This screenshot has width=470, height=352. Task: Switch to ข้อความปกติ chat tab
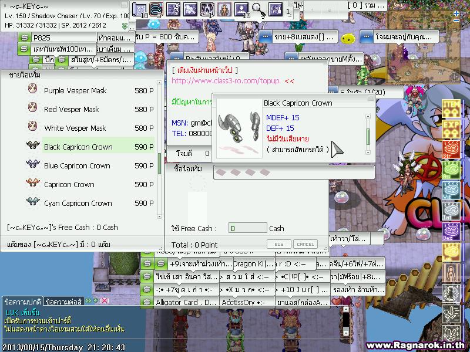(23, 302)
